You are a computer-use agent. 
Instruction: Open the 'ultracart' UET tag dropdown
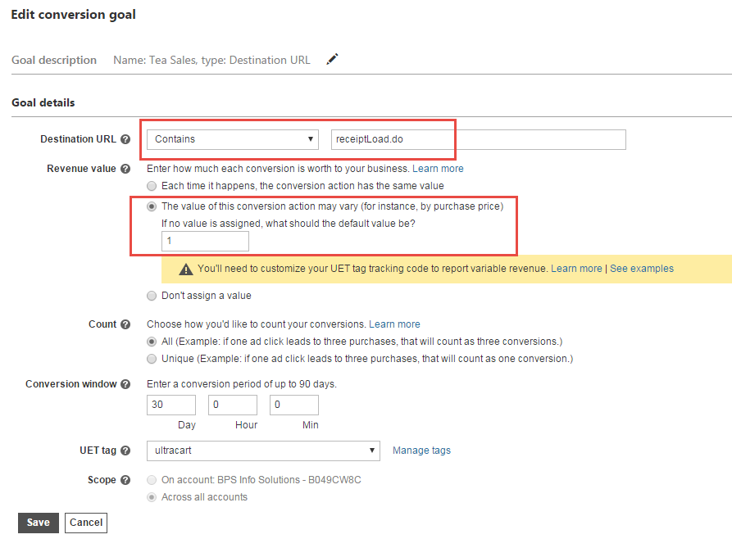tap(263, 451)
